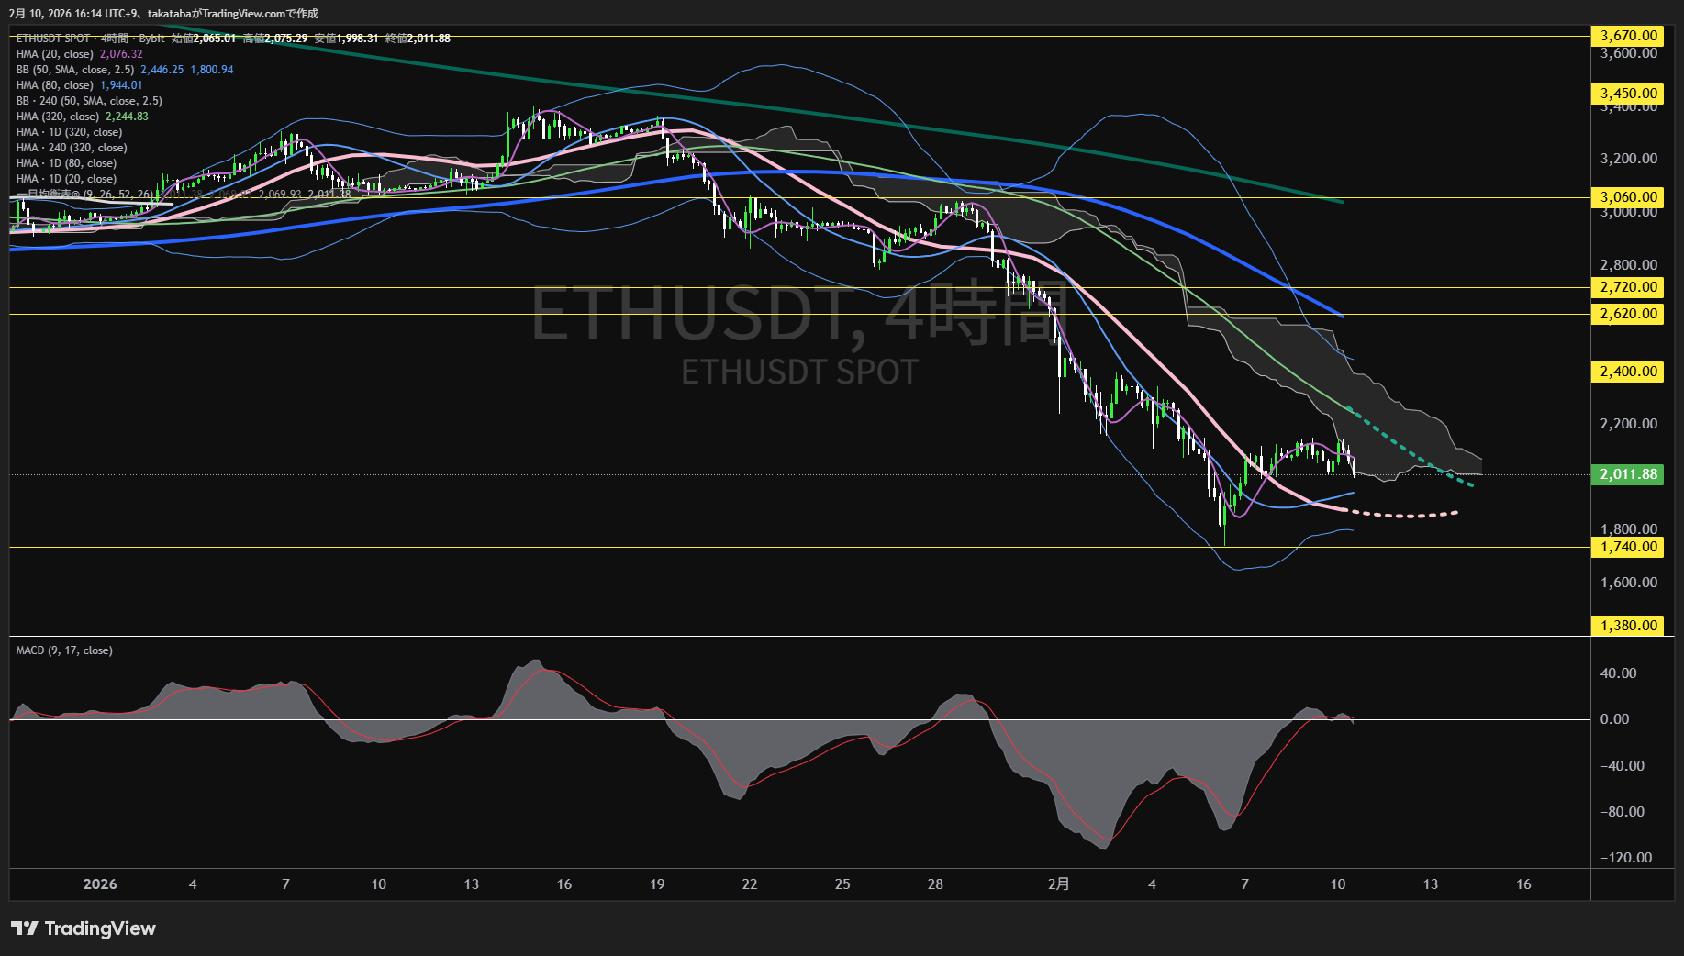Select the 3,450.00 horizontal line price label
1684x956 pixels.
coord(1628,94)
